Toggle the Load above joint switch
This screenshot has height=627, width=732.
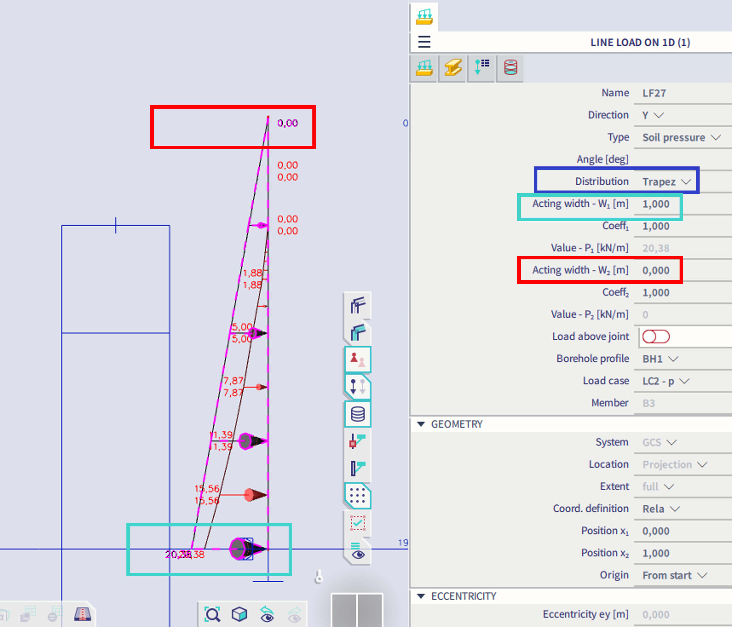point(656,337)
